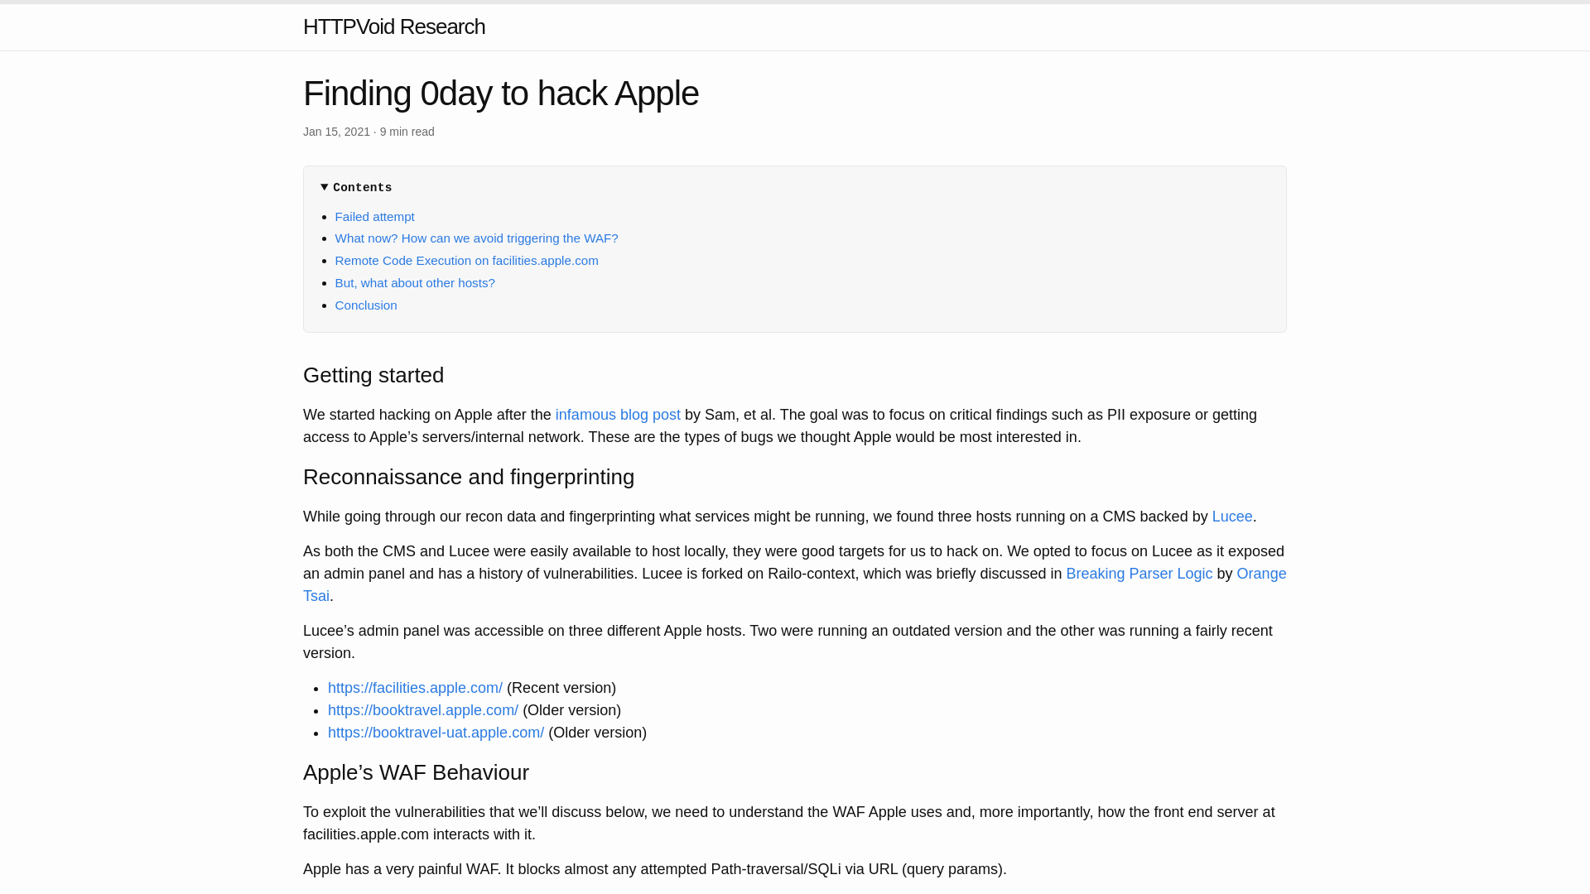Screen dimensions: 1590x894
Task: Open 'What now? How can we avoid triggering the WAF?' link
Action: click(476, 238)
